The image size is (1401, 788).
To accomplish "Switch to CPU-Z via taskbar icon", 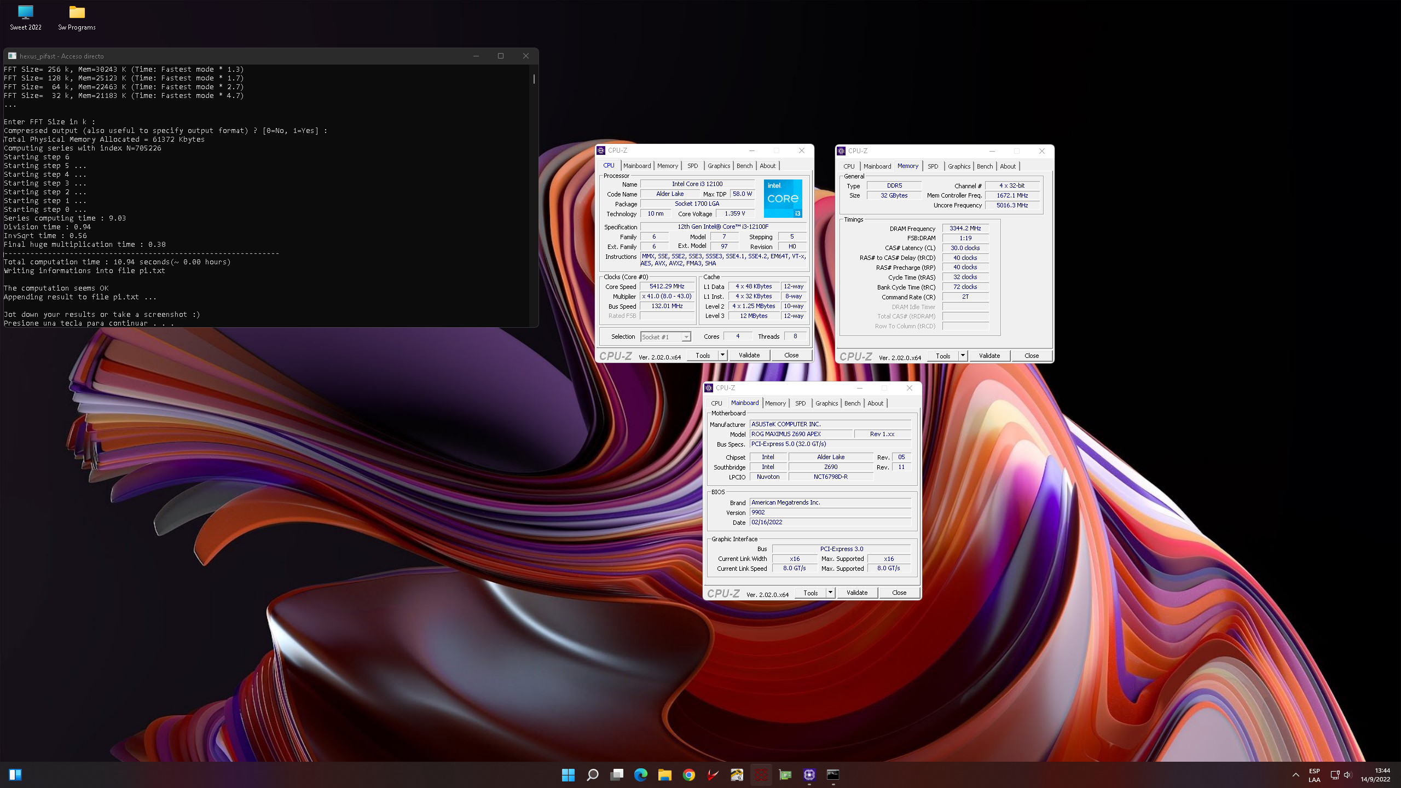I will pyautogui.click(x=809, y=775).
